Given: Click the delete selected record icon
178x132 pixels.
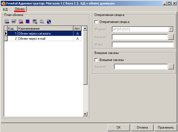Looking at the screenshot, I should (21, 22).
